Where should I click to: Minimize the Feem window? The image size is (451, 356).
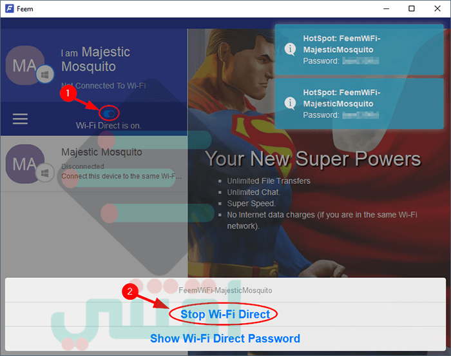pos(387,8)
